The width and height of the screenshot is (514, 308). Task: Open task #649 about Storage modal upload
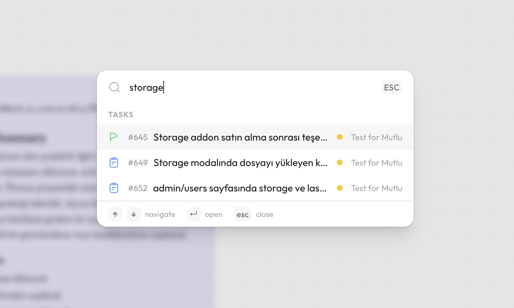click(240, 162)
